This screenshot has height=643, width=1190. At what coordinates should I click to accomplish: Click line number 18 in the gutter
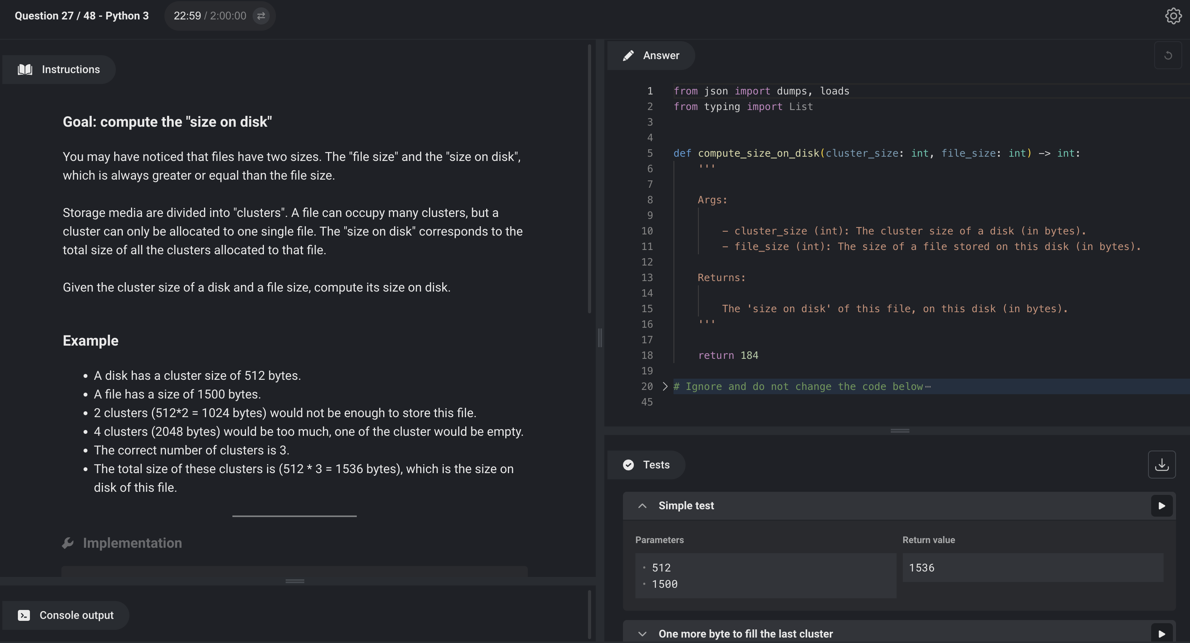tap(647, 355)
